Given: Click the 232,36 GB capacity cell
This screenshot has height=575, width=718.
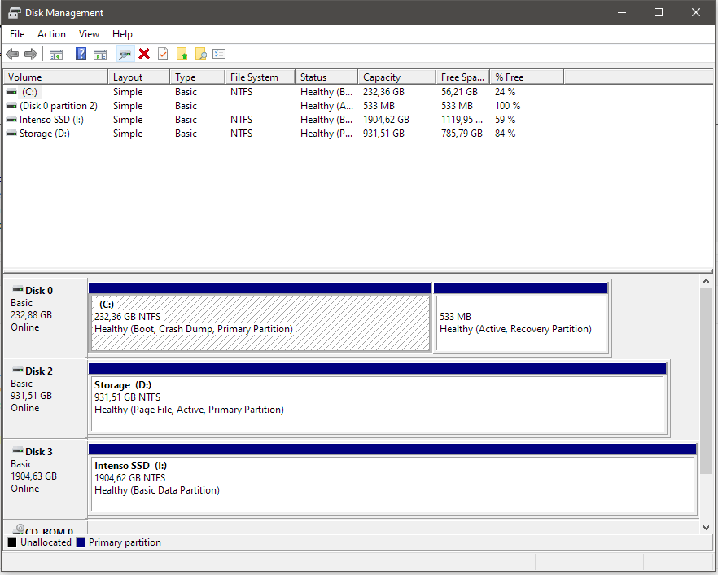Looking at the screenshot, I should coord(383,92).
